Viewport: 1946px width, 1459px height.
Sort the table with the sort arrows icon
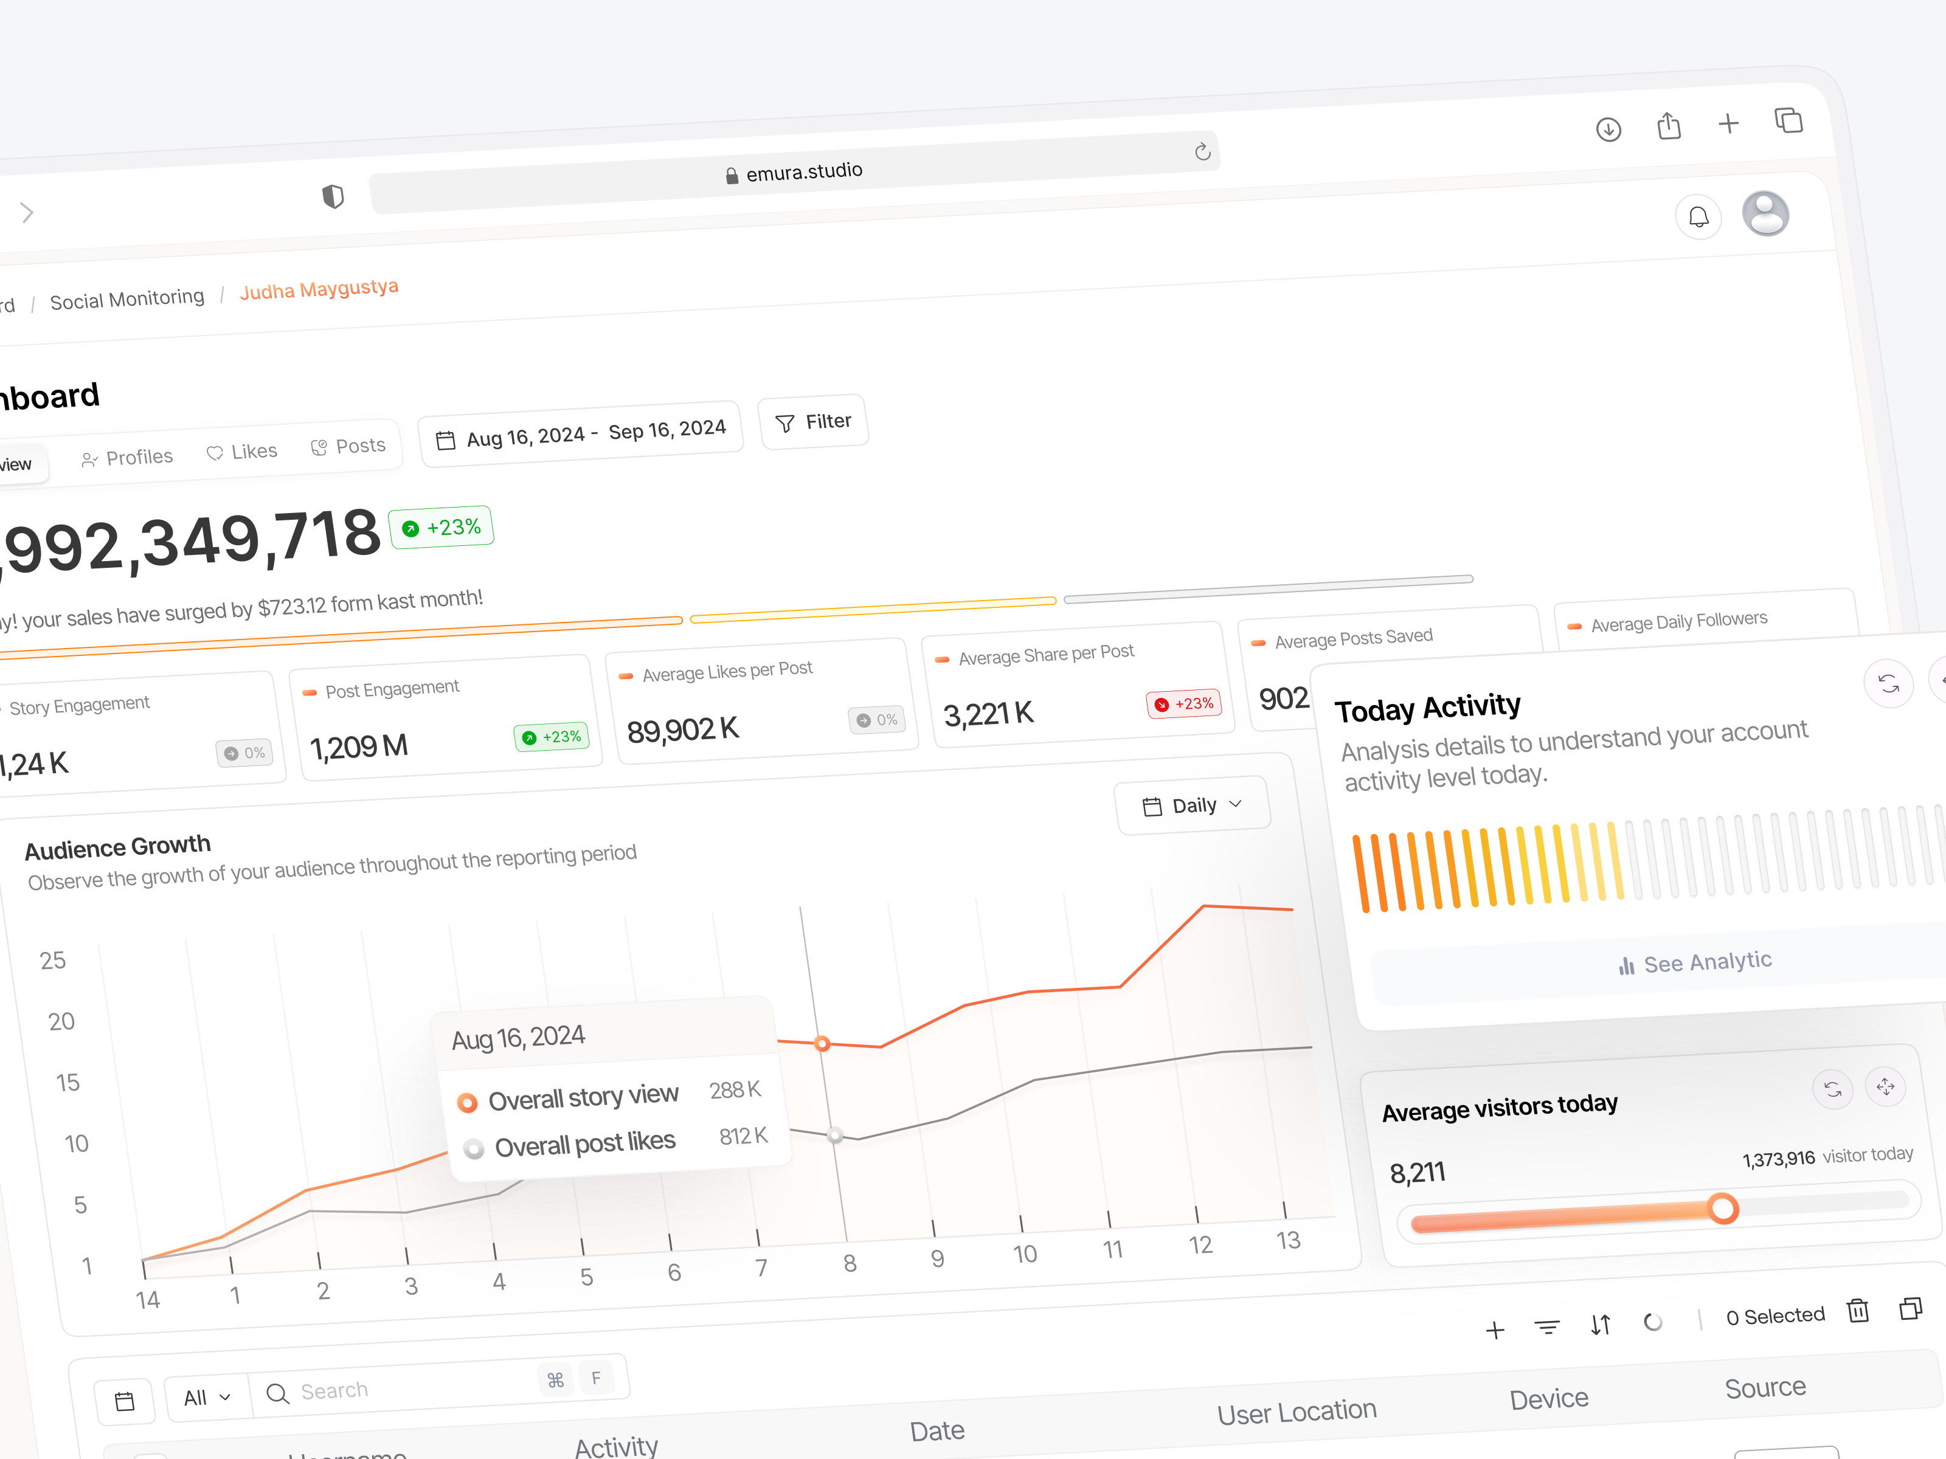[1600, 1325]
